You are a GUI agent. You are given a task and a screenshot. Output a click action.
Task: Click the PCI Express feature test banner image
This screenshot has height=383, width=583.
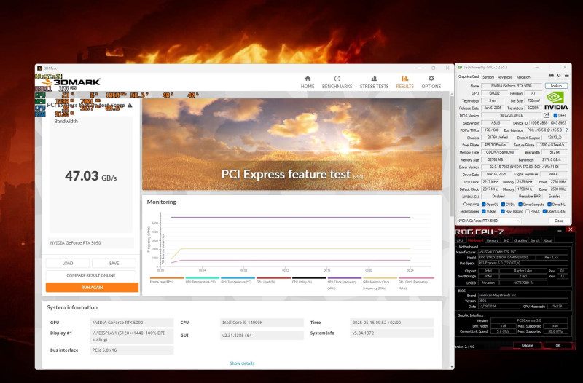pos(292,144)
